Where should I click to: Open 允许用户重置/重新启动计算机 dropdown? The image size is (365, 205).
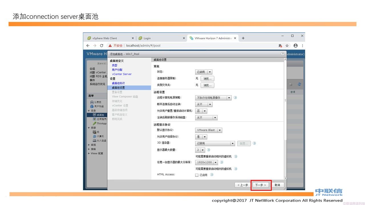(201, 111)
